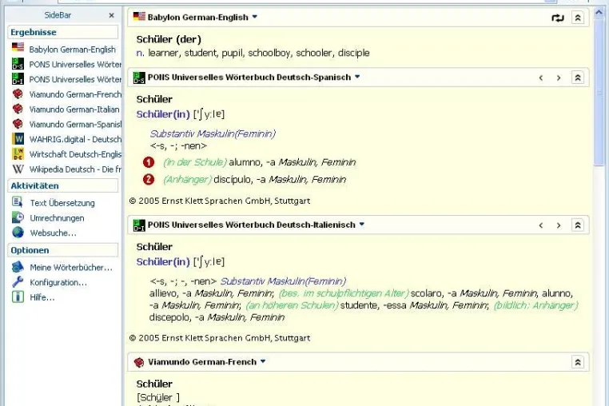Open Viamundo German-French dropdown arrow
The image size is (609, 406).
coord(263,361)
